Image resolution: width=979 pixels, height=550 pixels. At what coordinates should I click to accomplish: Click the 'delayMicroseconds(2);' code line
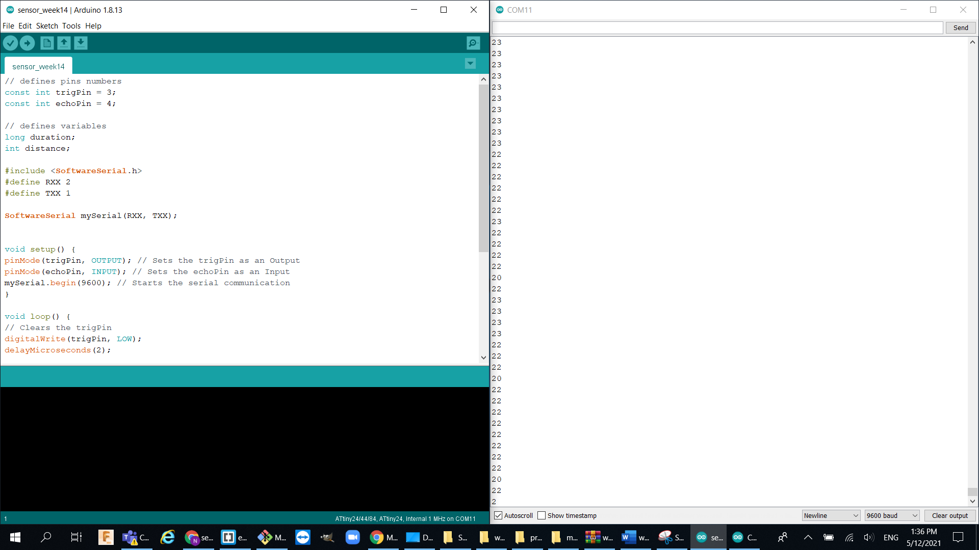[58, 350]
